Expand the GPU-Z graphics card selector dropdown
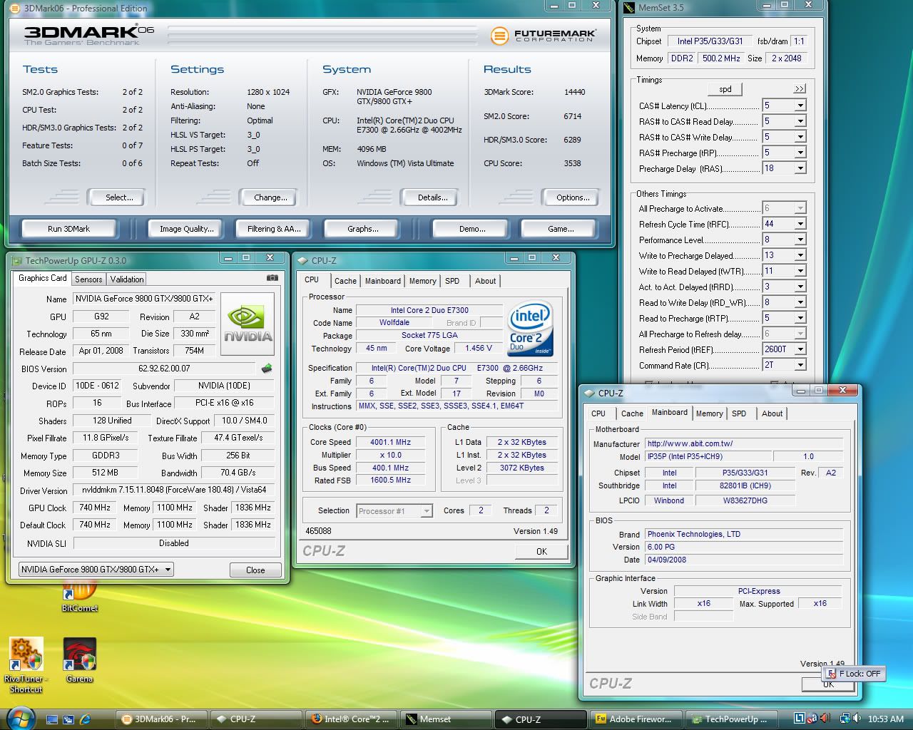 click(168, 570)
